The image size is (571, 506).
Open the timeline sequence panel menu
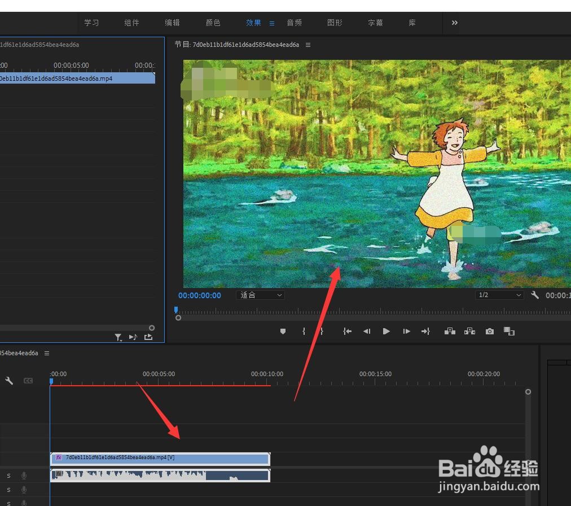click(x=47, y=353)
